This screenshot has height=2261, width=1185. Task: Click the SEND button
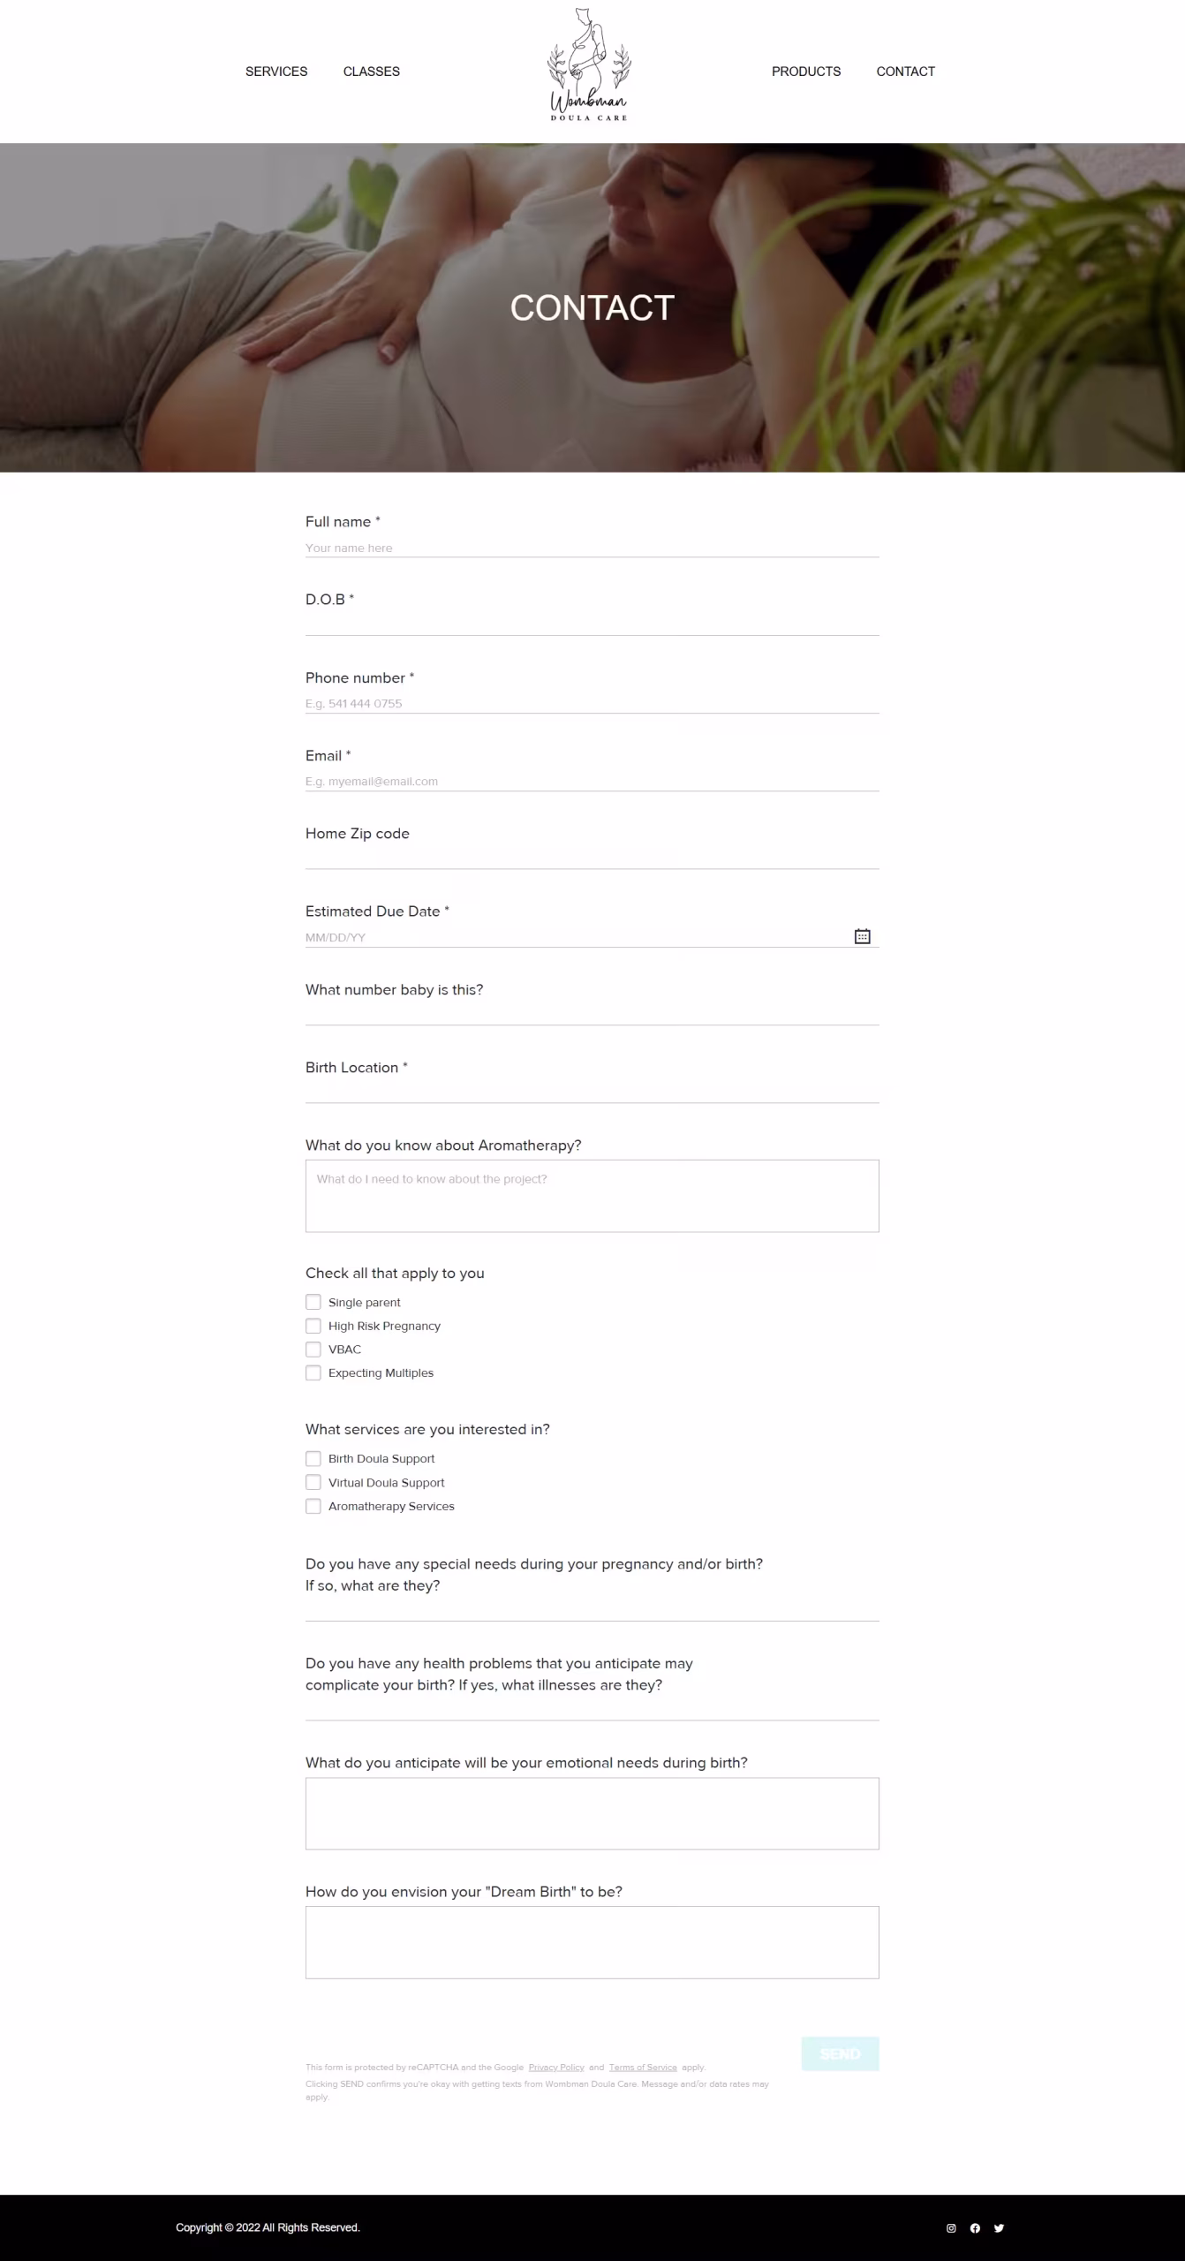point(840,2053)
